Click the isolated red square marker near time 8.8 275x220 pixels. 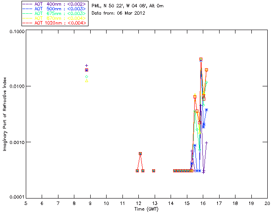[86, 70]
